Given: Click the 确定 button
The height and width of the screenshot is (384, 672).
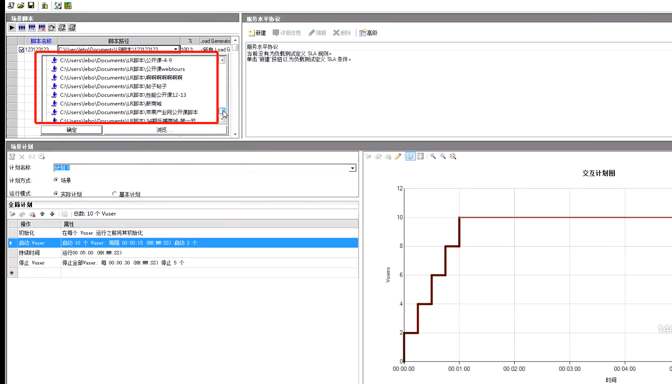Looking at the screenshot, I should pyautogui.click(x=71, y=130).
